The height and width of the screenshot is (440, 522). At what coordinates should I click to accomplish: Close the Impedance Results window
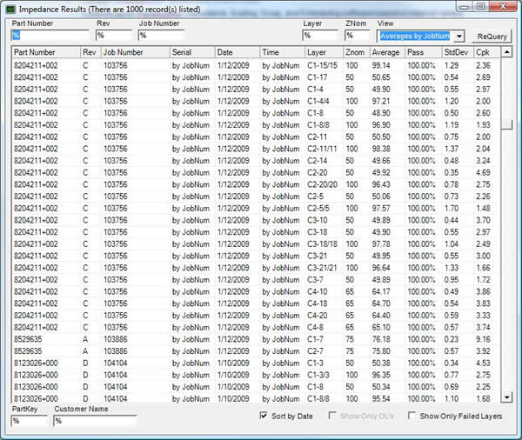[504, 7]
